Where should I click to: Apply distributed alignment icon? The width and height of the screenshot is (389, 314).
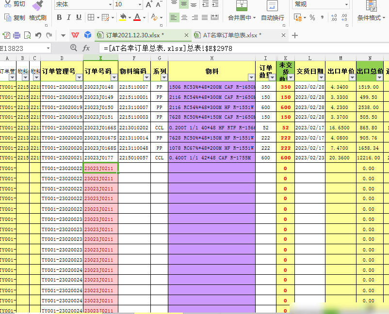pyautogui.click(x=214, y=17)
